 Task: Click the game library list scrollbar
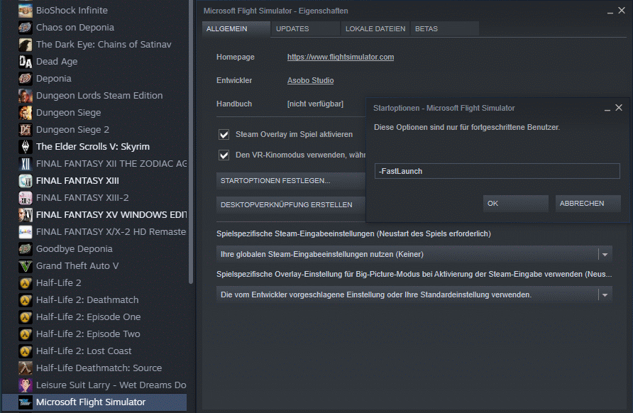(191, 142)
